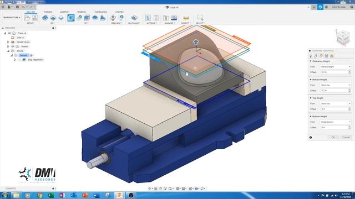Click the Measure icon in Inspect
The width and height of the screenshot is (355, 199).
tap(186, 18)
